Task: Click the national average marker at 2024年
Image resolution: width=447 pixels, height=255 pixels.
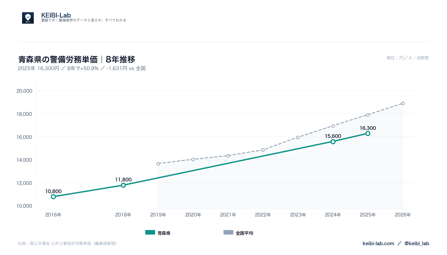Action: pos(333,126)
